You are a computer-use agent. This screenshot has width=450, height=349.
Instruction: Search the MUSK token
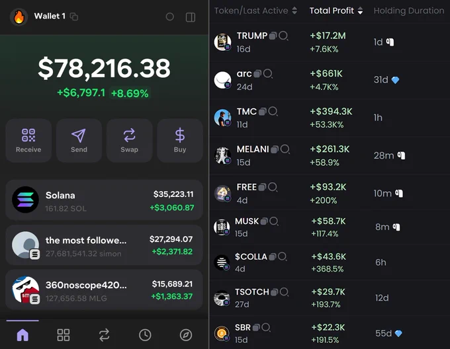click(x=274, y=221)
